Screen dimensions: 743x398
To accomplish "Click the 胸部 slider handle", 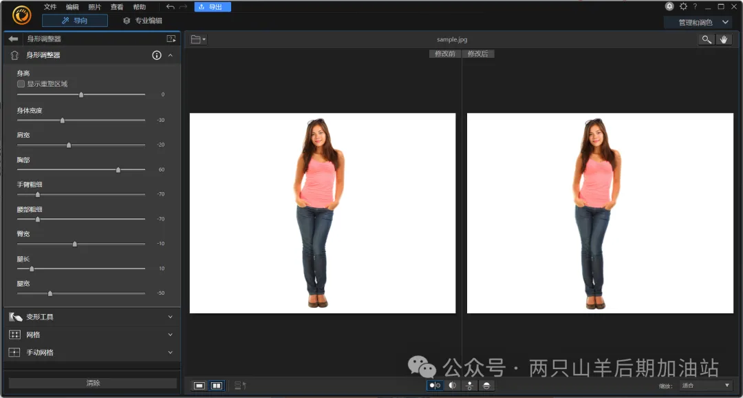I will 118,169.
